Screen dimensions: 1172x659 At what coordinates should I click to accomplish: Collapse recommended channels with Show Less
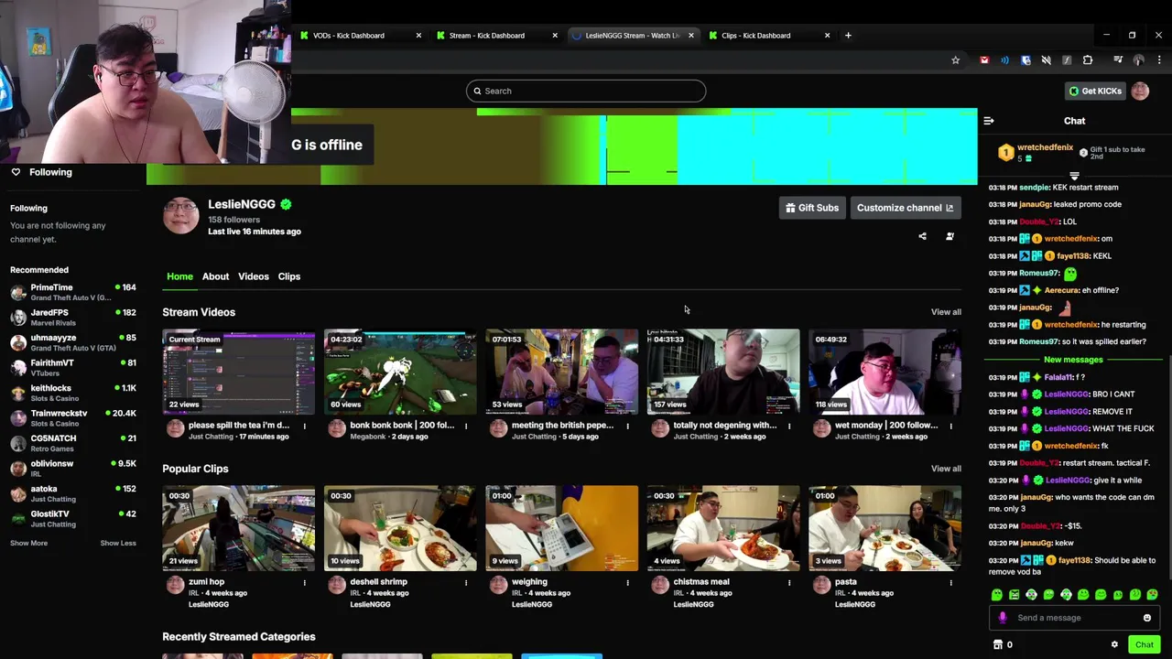pyautogui.click(x=118, y=543)
